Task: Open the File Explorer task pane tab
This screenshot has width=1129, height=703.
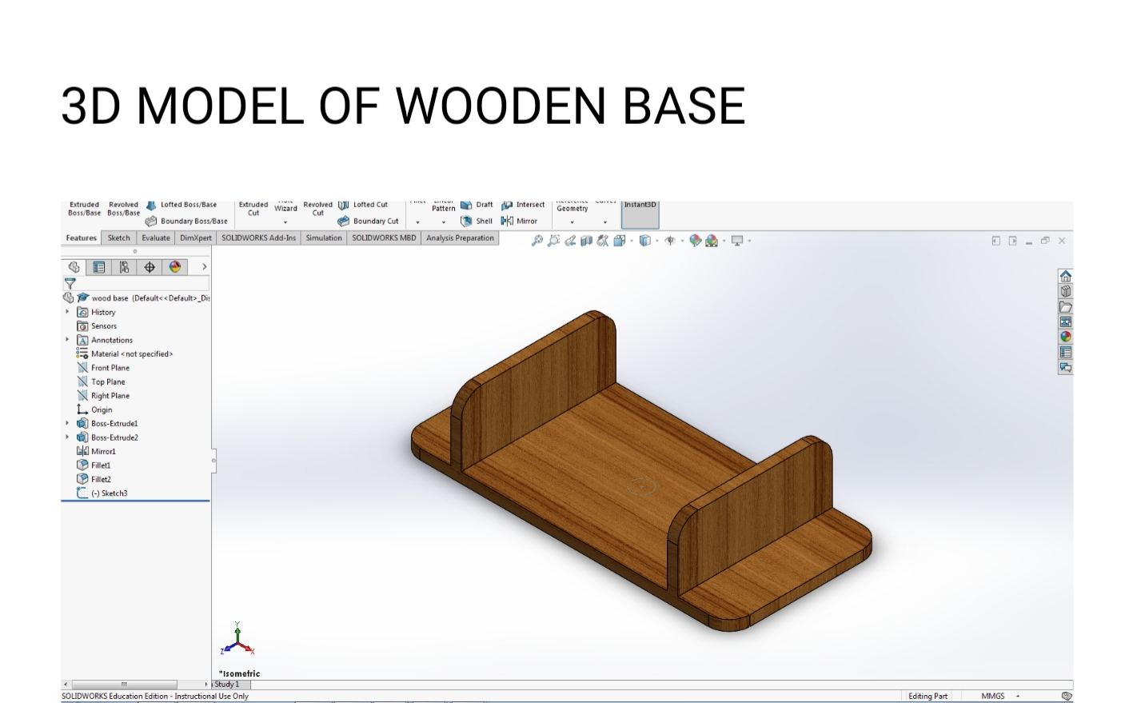Action: pos(1065,306)
